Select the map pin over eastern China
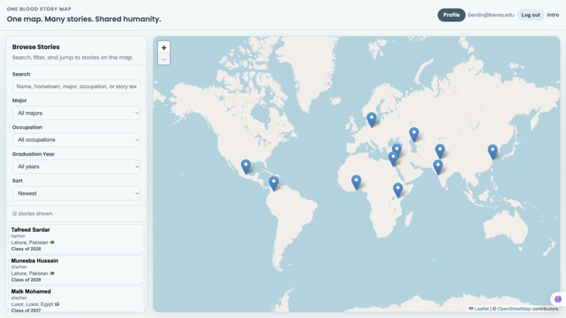Viewport: 566px width, 318px height. [493, 151]
